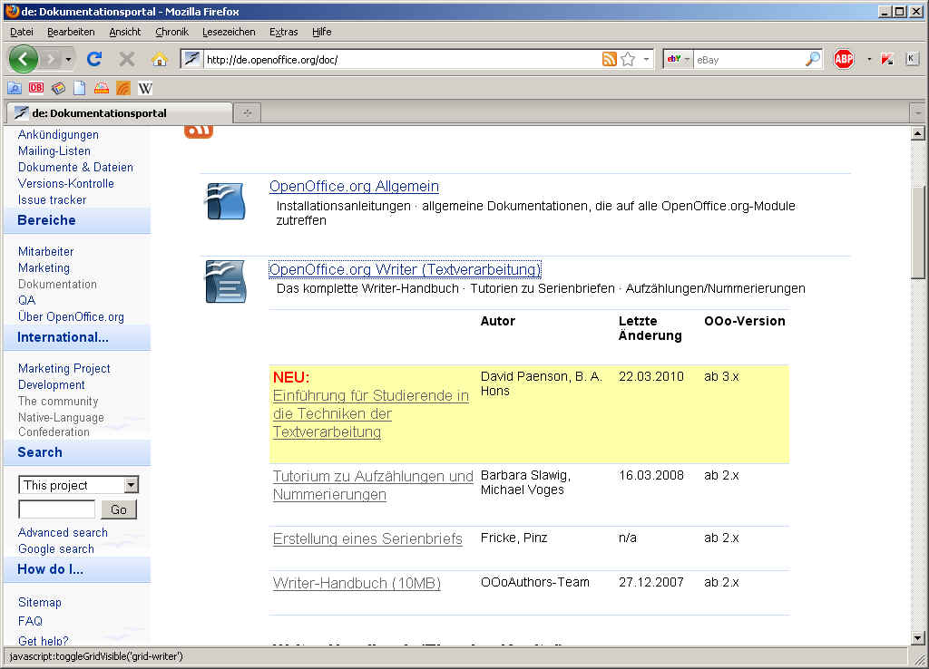Click into the URL address field
Viewport: 929px width, 669px height.
tap(401, 59)
